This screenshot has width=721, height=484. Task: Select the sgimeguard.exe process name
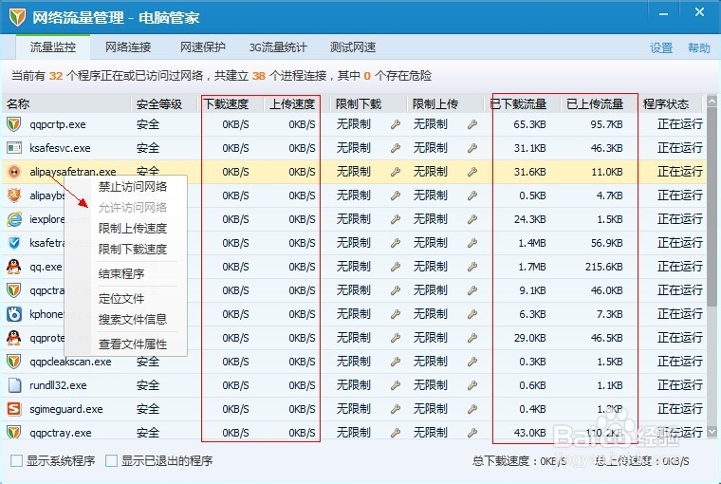[66, 409]
